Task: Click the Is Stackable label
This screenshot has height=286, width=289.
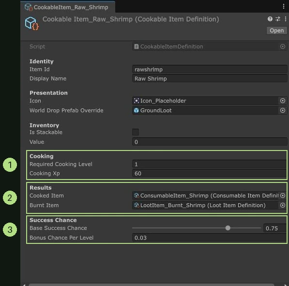Action: point(46,132)
